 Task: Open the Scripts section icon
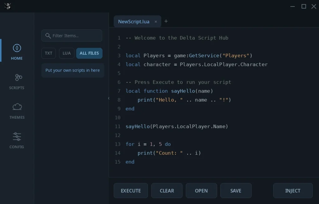click(18, 78)
